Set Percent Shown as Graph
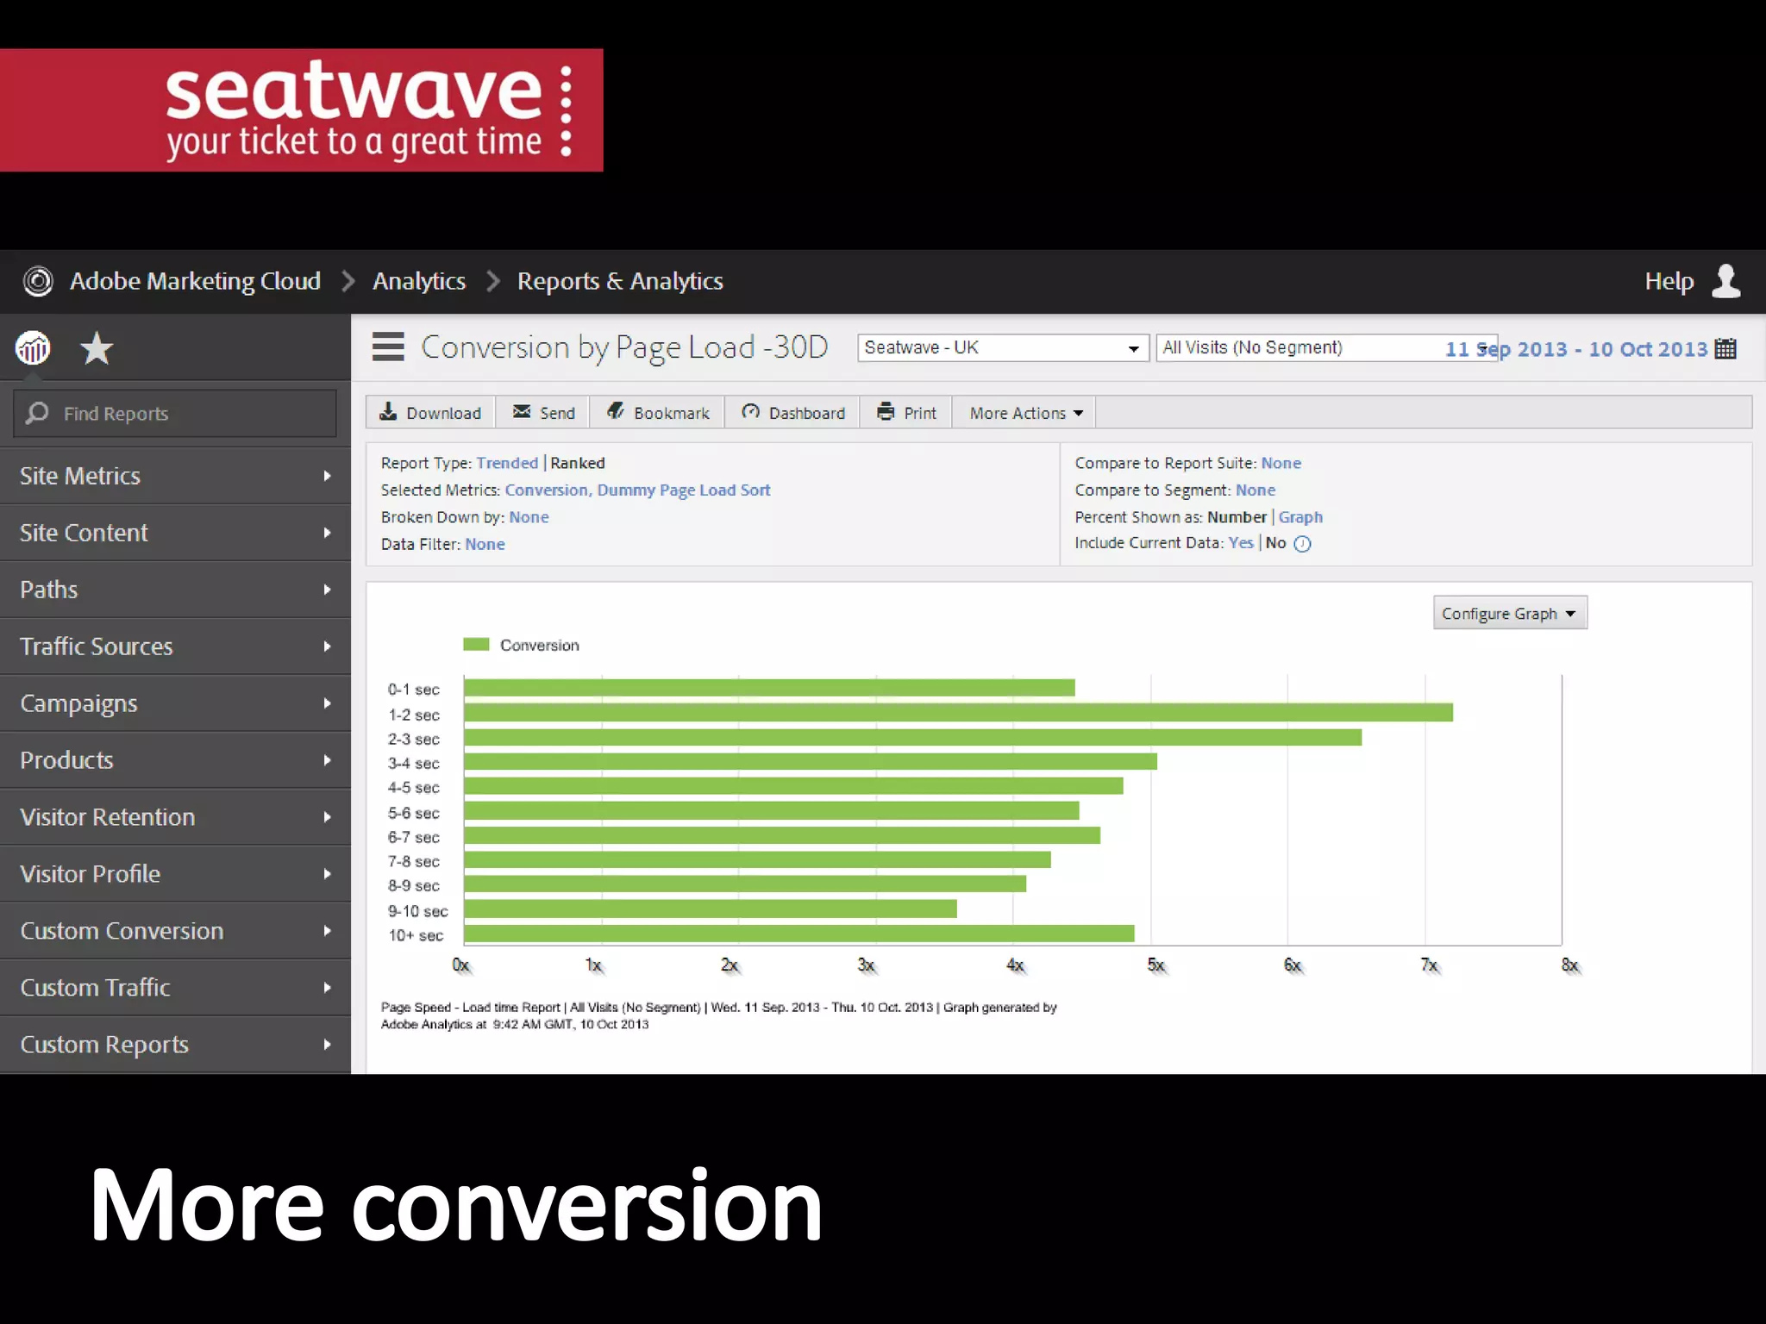Screen dimensions: 1766x1324 pos(1299,517)
